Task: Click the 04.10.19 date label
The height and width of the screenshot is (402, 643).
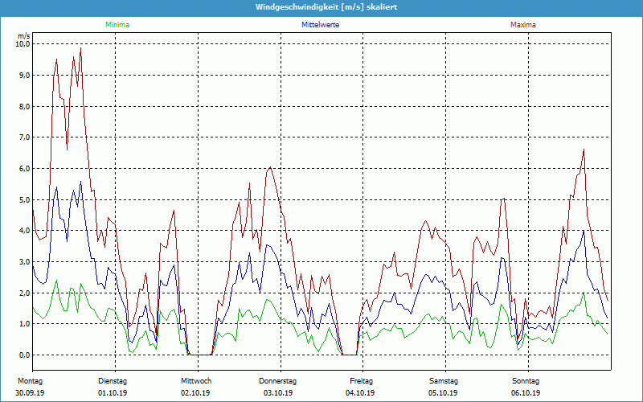Action: point(360,393)
